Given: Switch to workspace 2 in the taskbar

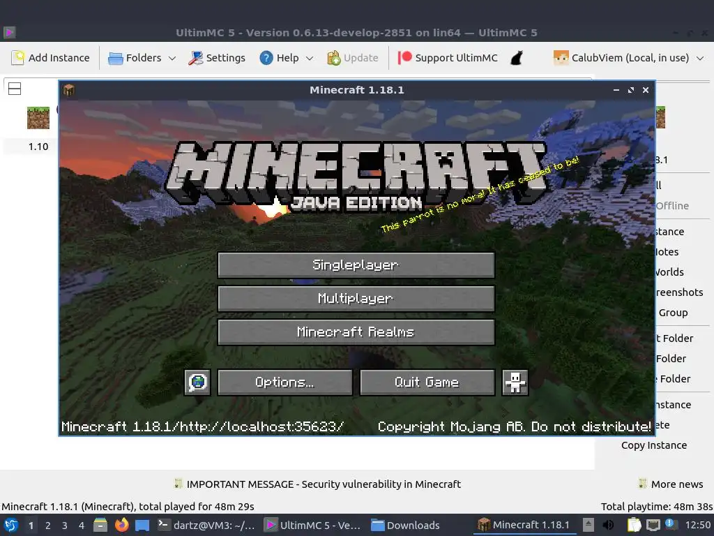Looking at the screenshot, I should 48,526.
